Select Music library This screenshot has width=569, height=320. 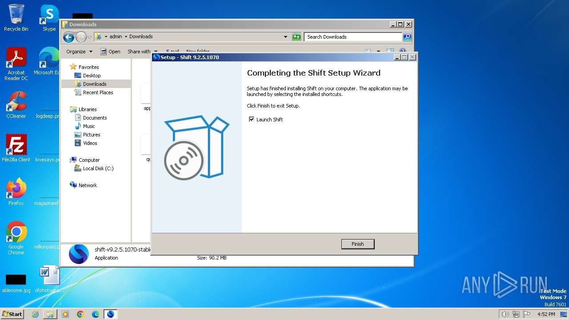(89, 126)
